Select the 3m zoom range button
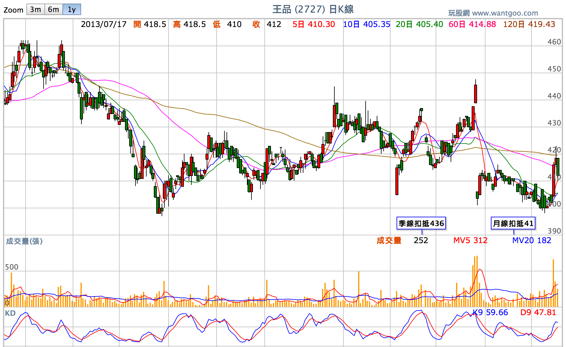The height and width of the screenshot is (347, 566). point(36,10)
